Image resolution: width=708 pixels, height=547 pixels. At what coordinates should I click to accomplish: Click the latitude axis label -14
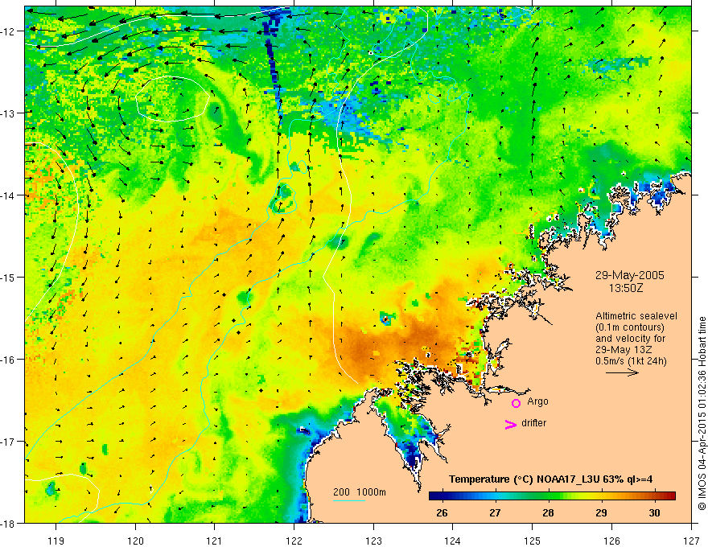(x=8, y=195)
